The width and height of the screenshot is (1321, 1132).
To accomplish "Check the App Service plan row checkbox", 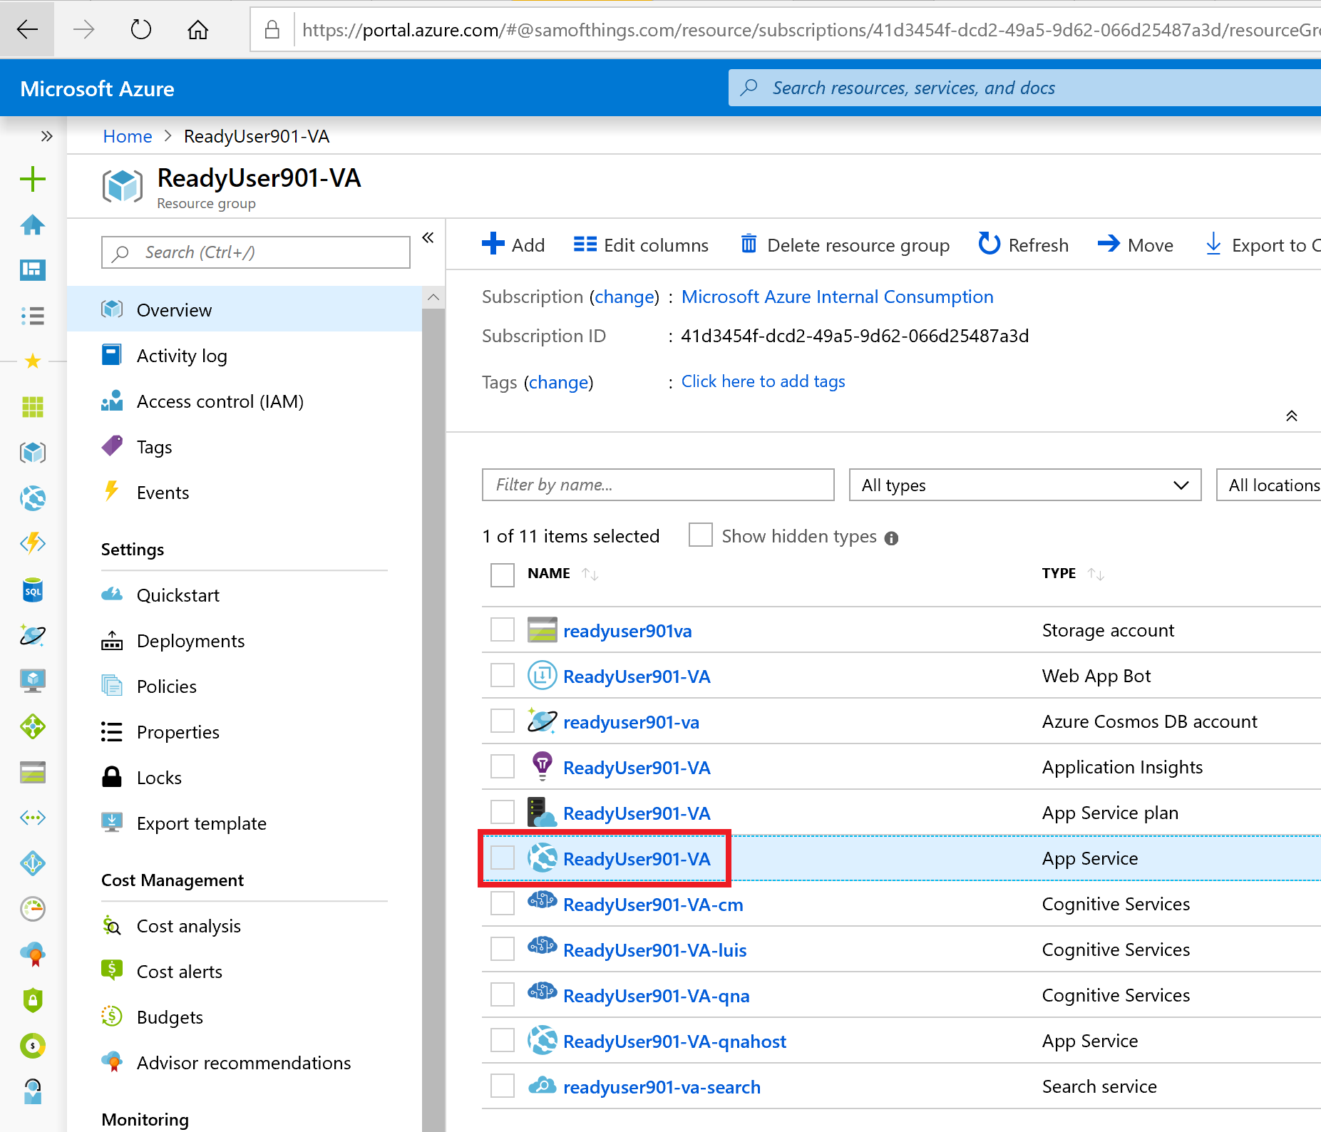I will [x=503, y=812].
